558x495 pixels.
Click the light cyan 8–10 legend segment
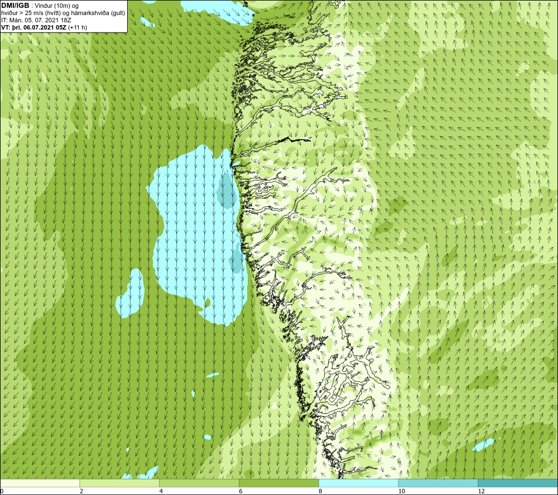click(359, 483)
